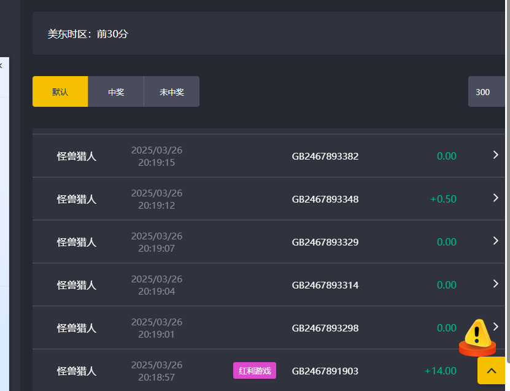Viewport: 510px width, 391px height.
Task: Toggle the 未中奖 filter
Action: 171,91
